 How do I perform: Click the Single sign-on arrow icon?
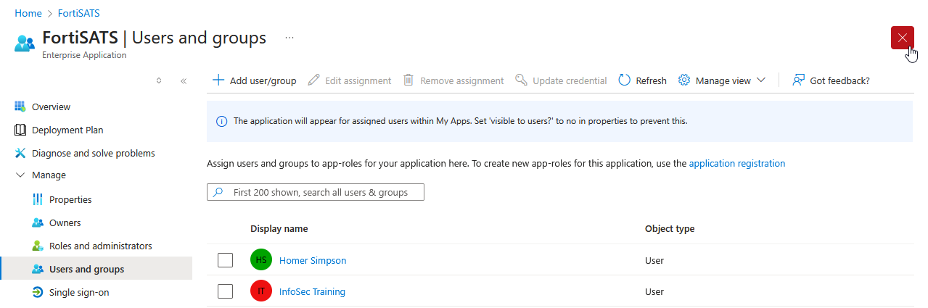pos(38,292)
